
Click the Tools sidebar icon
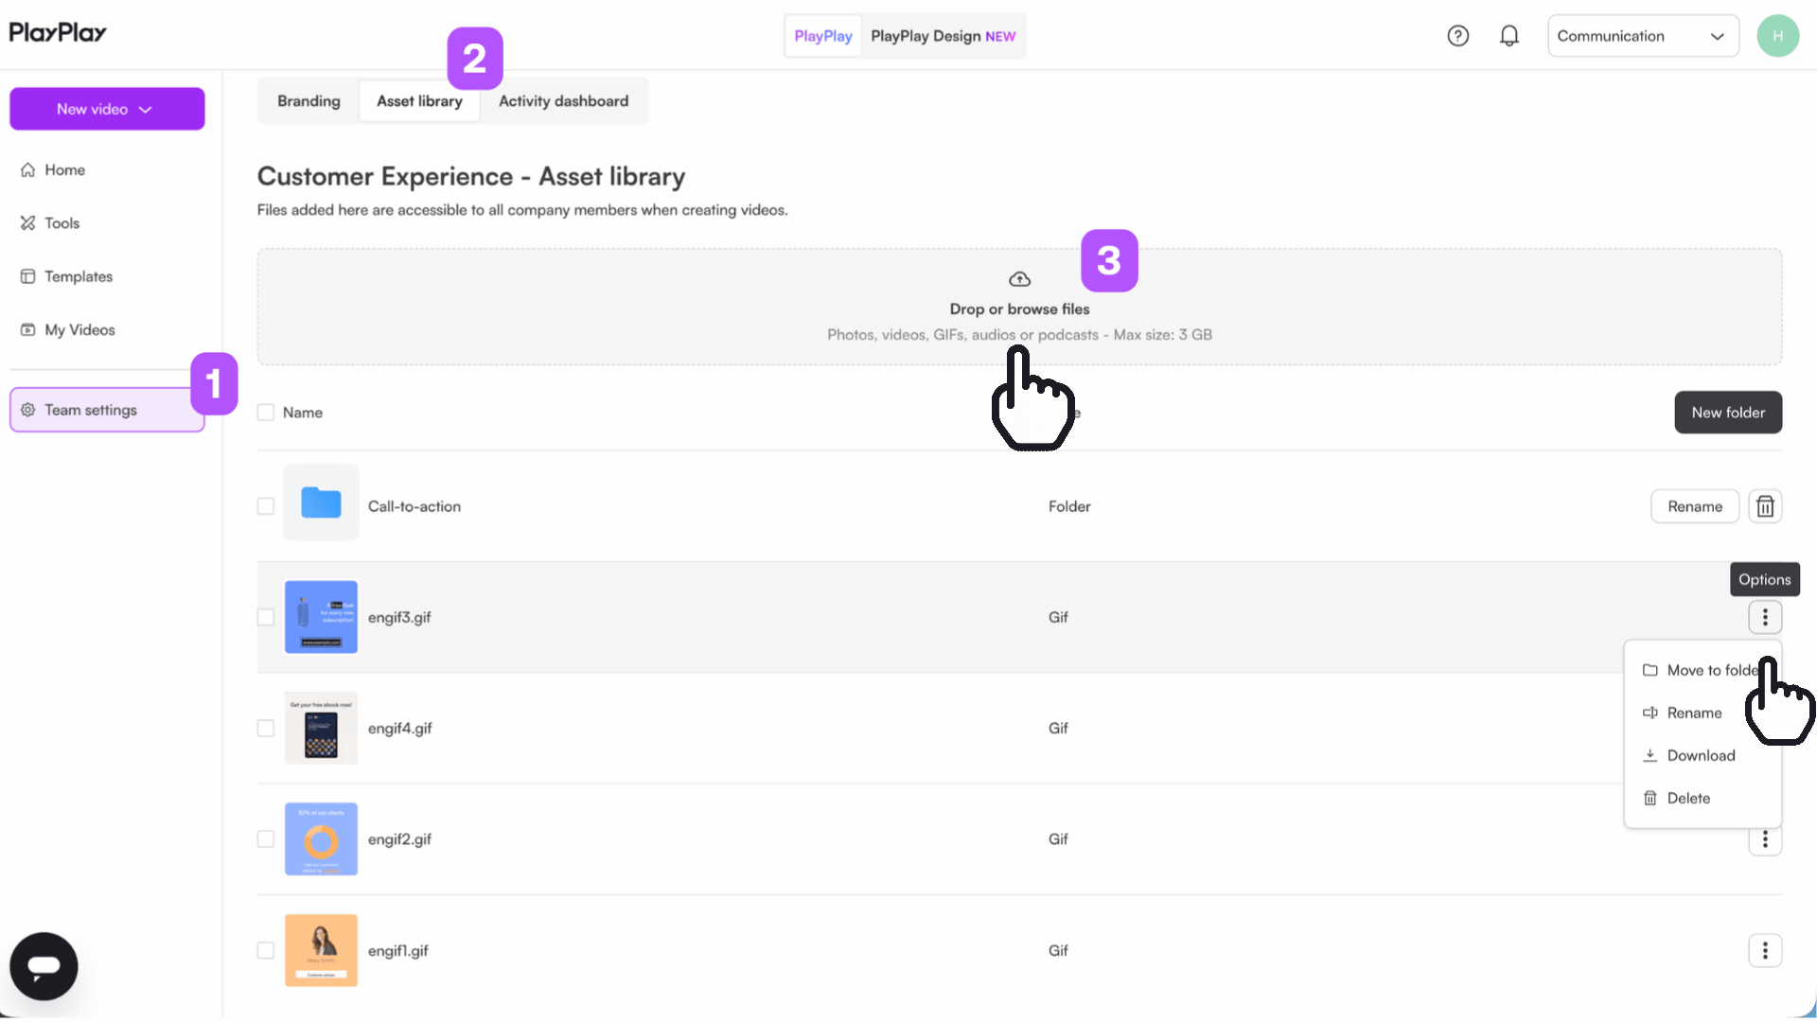tap(28, 223)
